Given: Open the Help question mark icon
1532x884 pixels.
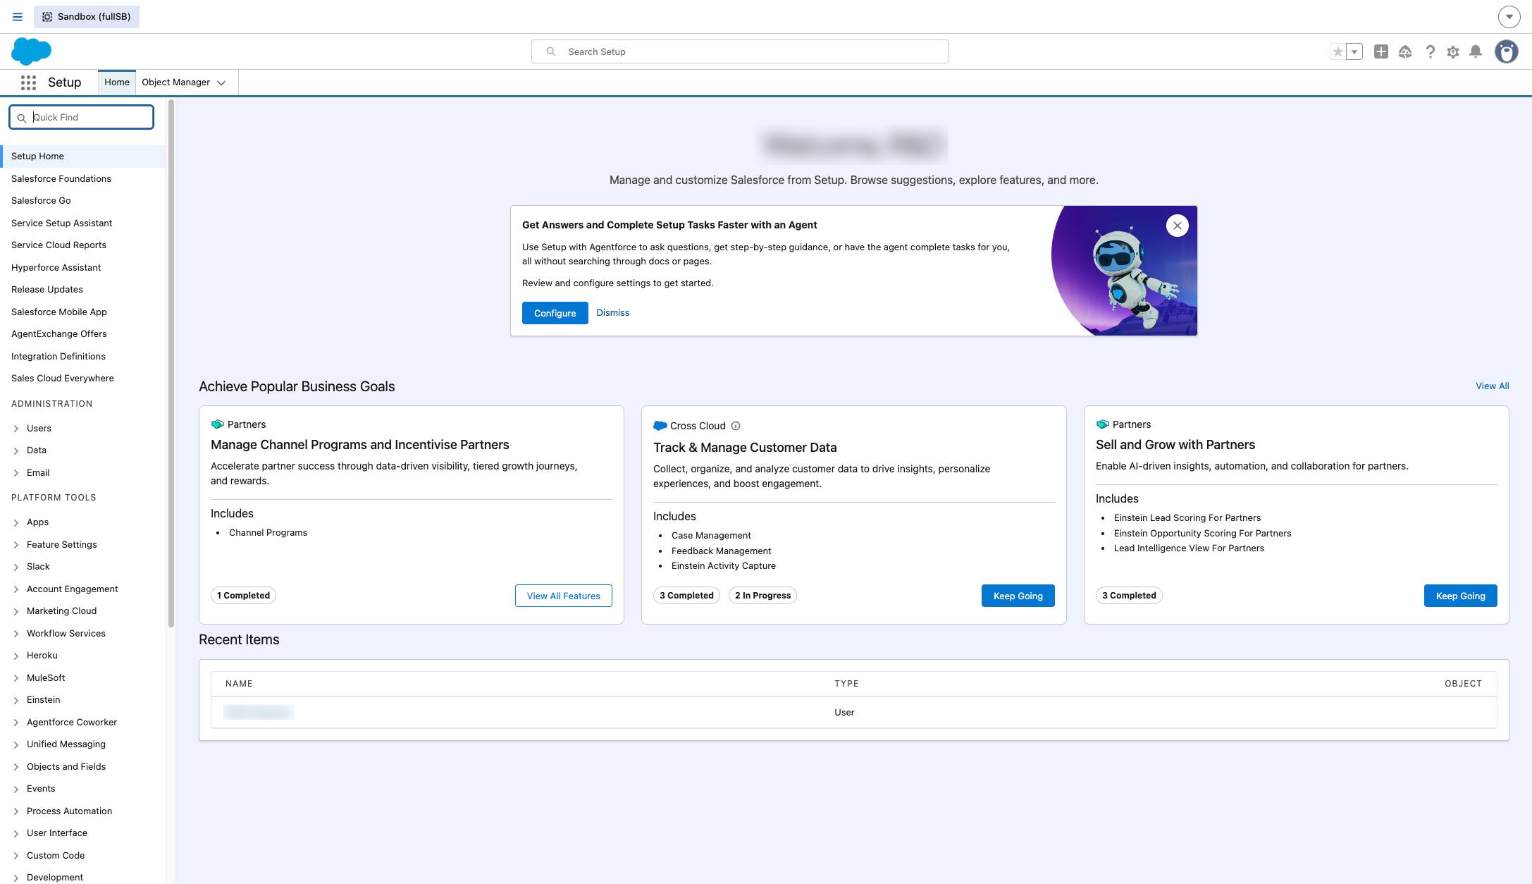Looking at the screenshot, I should click(x=1430, y=51).
